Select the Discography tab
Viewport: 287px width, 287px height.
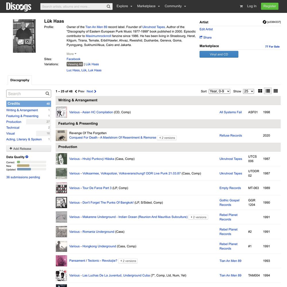(20, 80)
